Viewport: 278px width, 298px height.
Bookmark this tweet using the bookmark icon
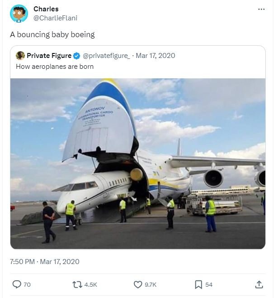198,284
